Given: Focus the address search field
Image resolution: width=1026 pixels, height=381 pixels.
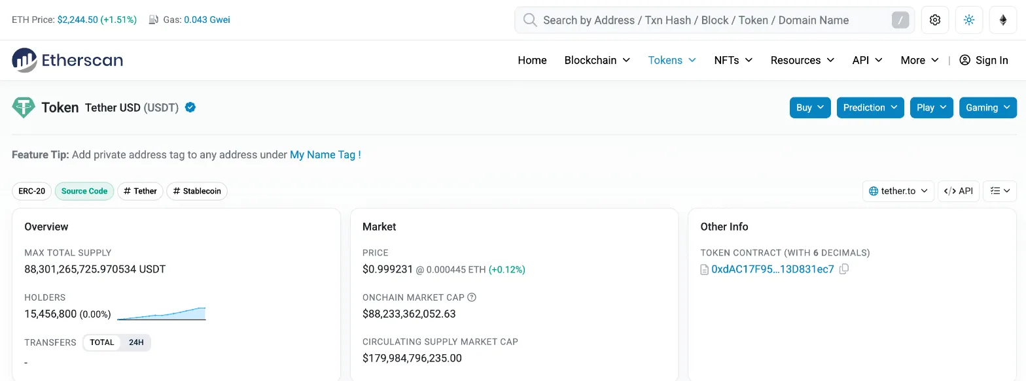Looking at the screenshot, I should (715, 20).
